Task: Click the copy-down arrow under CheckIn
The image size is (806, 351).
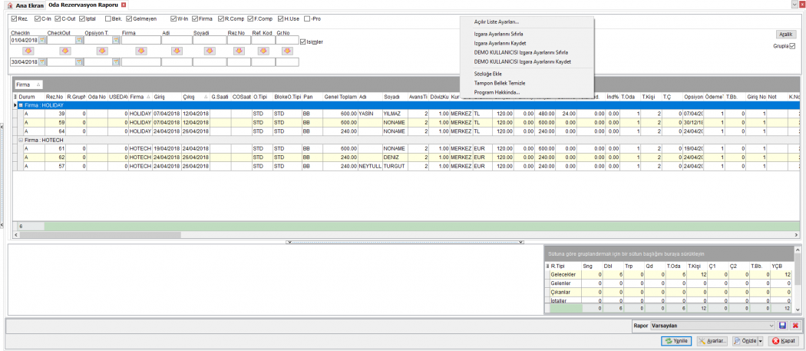Action: point(28,51)
